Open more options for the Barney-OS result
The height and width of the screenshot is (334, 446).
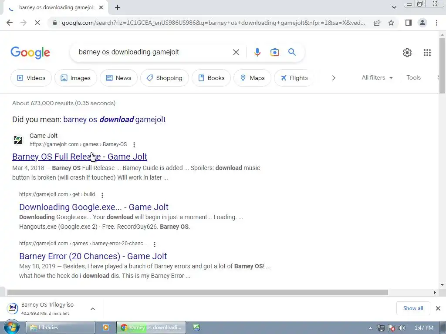(134, 144)
